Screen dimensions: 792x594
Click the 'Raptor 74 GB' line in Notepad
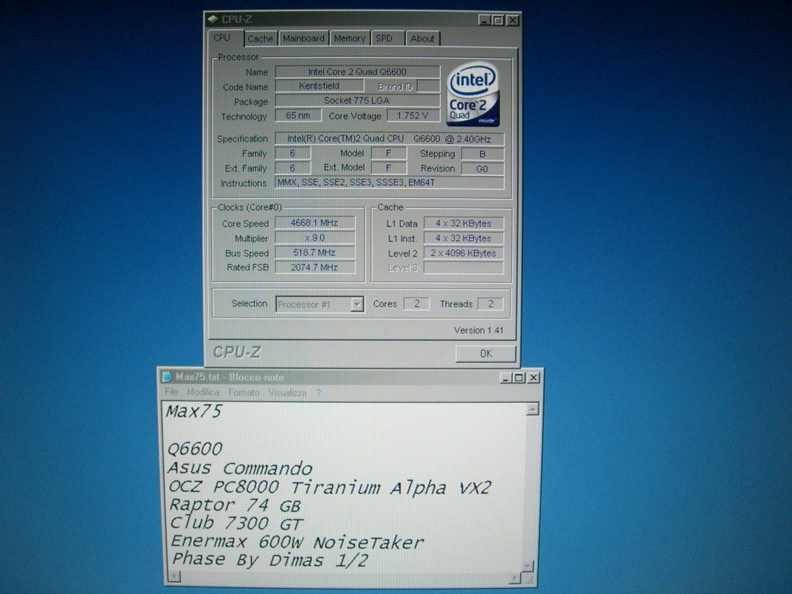(235, 506)
